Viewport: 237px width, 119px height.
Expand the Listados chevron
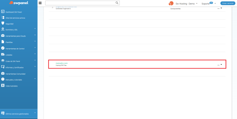[x=35, y=54]
